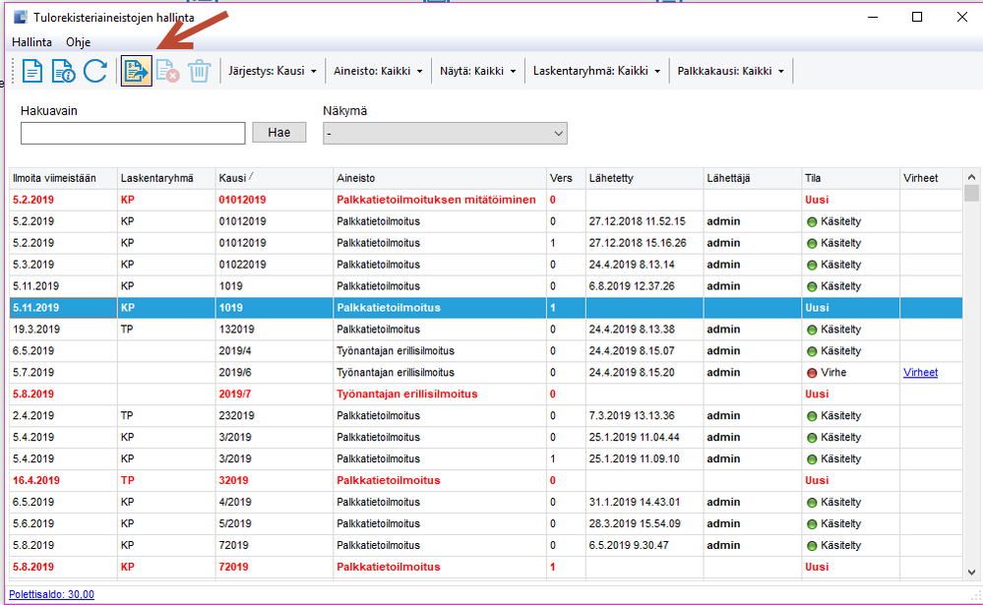Select the row with Kausi 132019
This screenshot has height=605, width=983.
[x=486, y=330]
